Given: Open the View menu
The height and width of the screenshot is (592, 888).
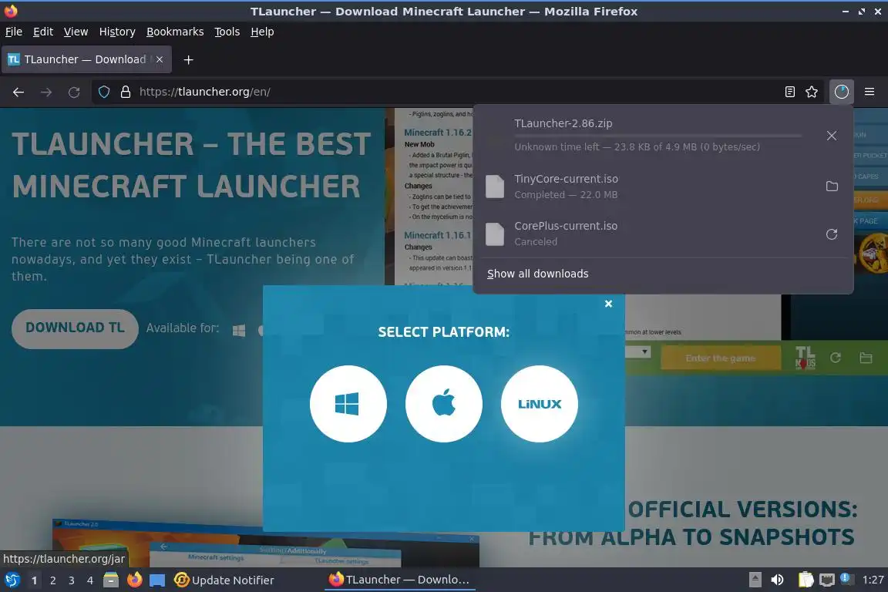Looking at the screenshot, I should tap(76, 32).
